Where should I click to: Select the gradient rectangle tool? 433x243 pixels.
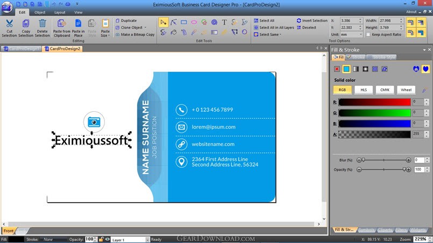214,32
